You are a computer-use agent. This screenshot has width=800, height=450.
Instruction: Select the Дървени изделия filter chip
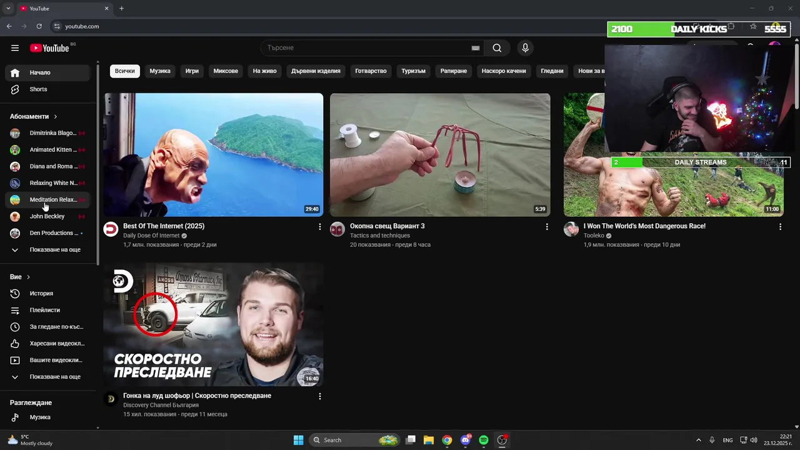(316, 71)
